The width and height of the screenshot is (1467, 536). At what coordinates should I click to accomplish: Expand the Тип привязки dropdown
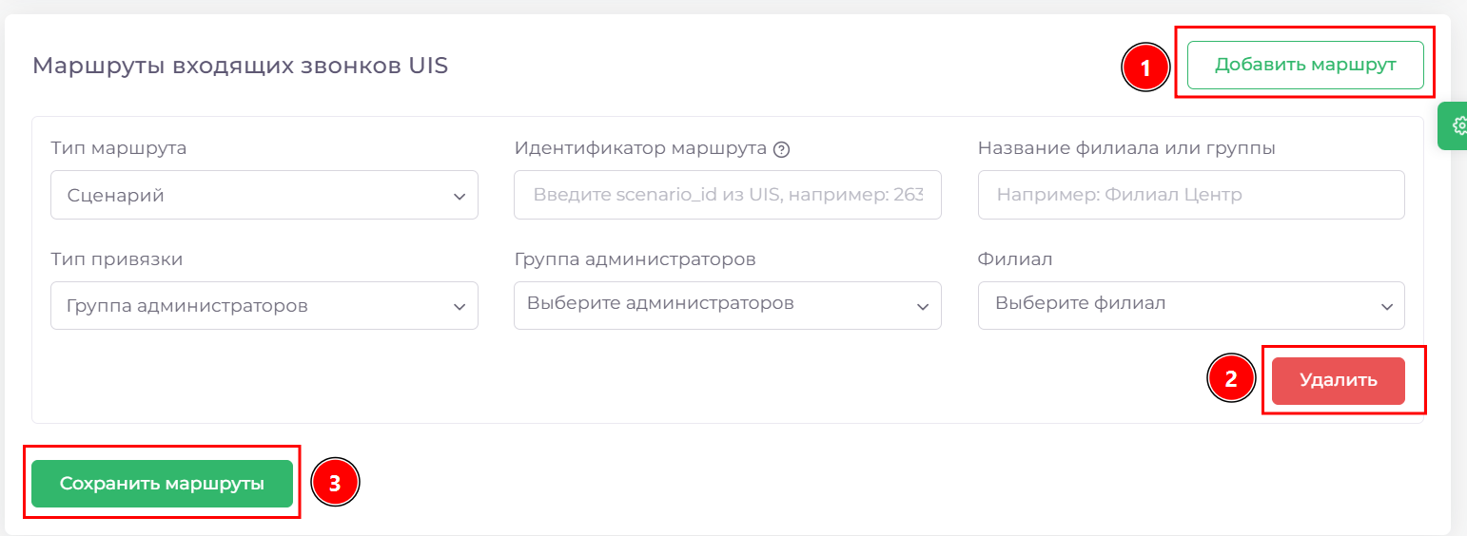pos(264,306)
